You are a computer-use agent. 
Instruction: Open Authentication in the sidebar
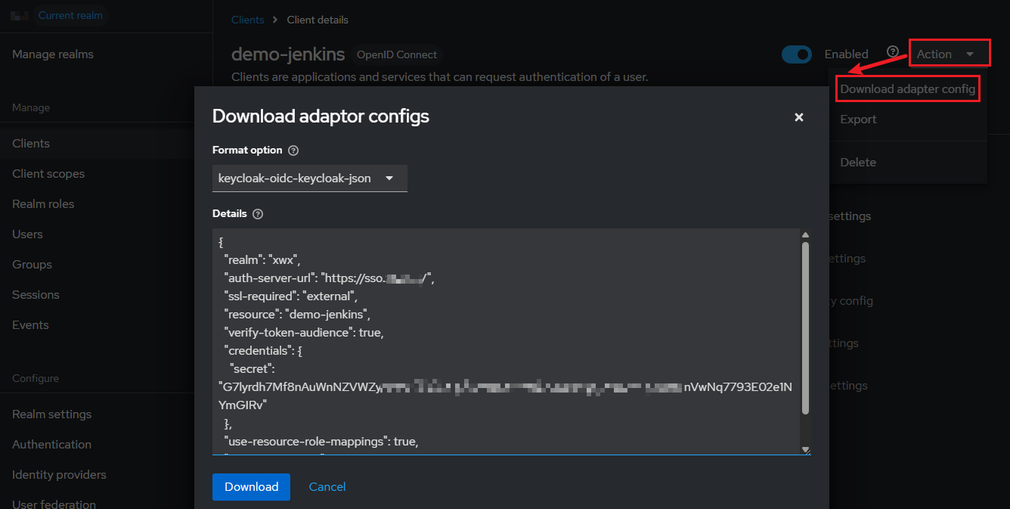pyautogui.click(x=51, y=445)
